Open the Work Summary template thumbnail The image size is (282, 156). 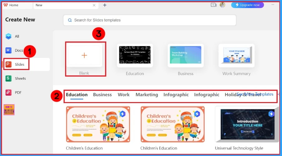click(x=237, y=55)
